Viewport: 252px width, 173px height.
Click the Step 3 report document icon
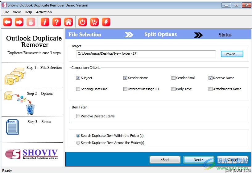13,127
